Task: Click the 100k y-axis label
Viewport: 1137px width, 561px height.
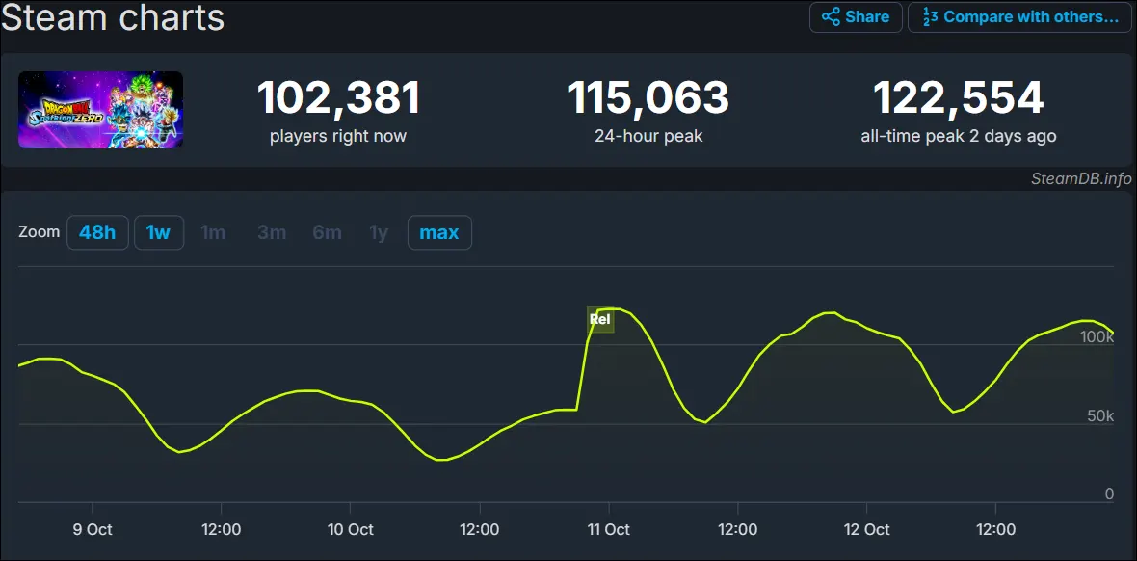Action: [x=1097, y=337]
